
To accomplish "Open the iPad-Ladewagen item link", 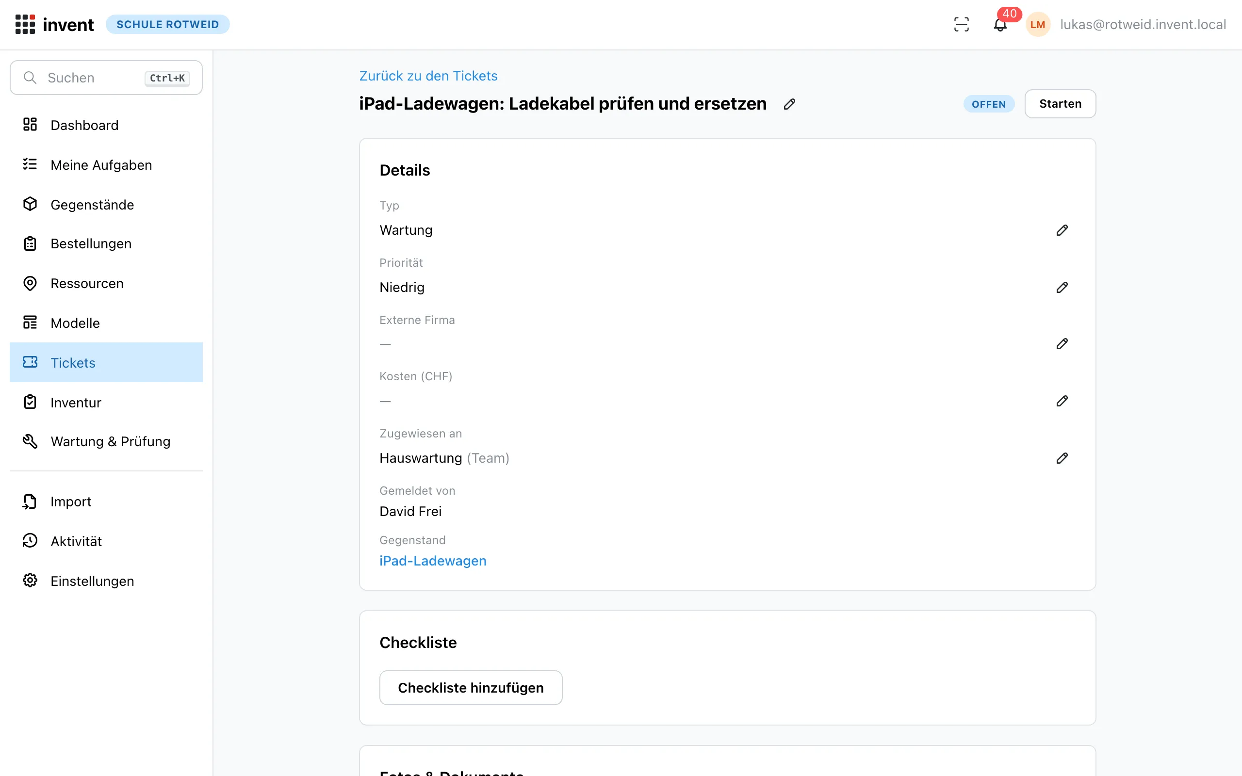I will (x=433, y=561).
